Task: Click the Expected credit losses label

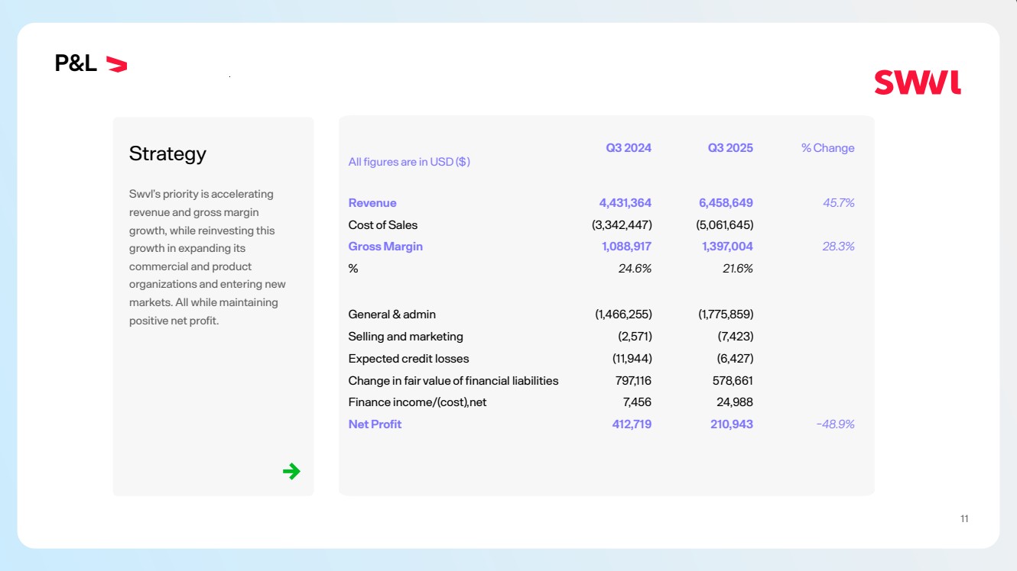Action: (x=408, y=359)
